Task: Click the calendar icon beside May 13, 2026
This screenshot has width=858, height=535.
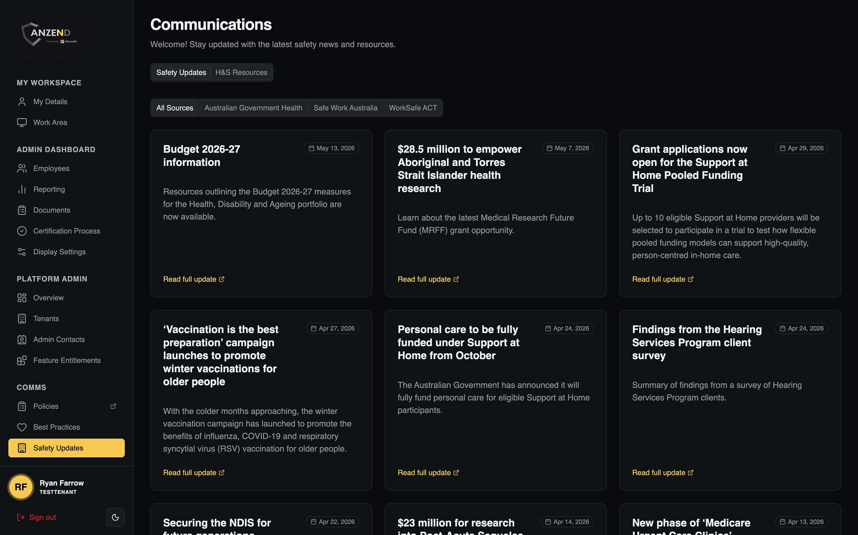Action: 311,148
